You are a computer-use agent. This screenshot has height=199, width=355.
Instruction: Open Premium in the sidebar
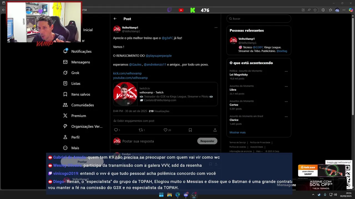pos(75,116)
